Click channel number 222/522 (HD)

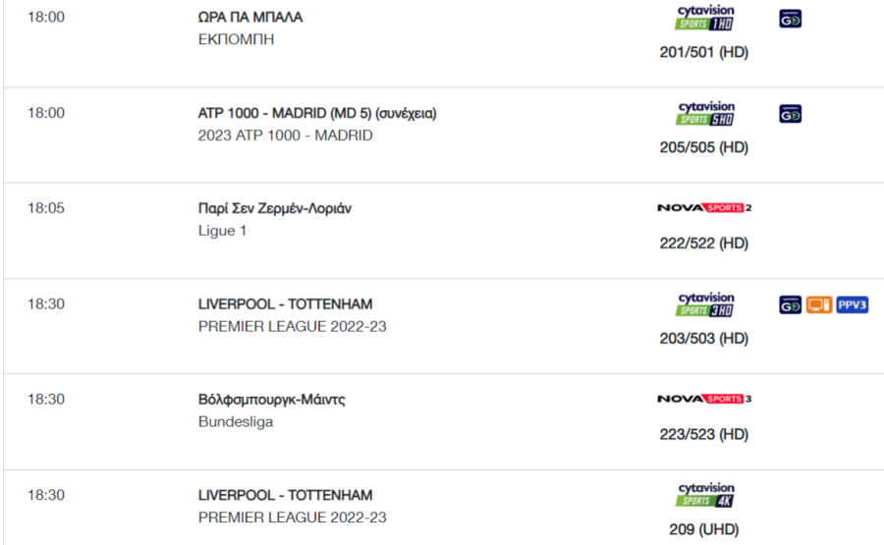coord(704,244)
